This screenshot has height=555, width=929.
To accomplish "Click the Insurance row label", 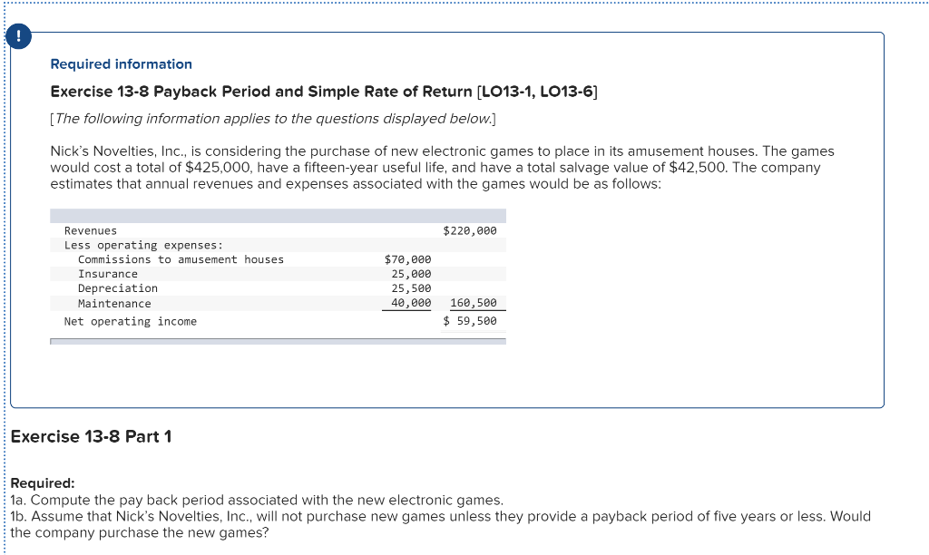I will click(108, 274).
